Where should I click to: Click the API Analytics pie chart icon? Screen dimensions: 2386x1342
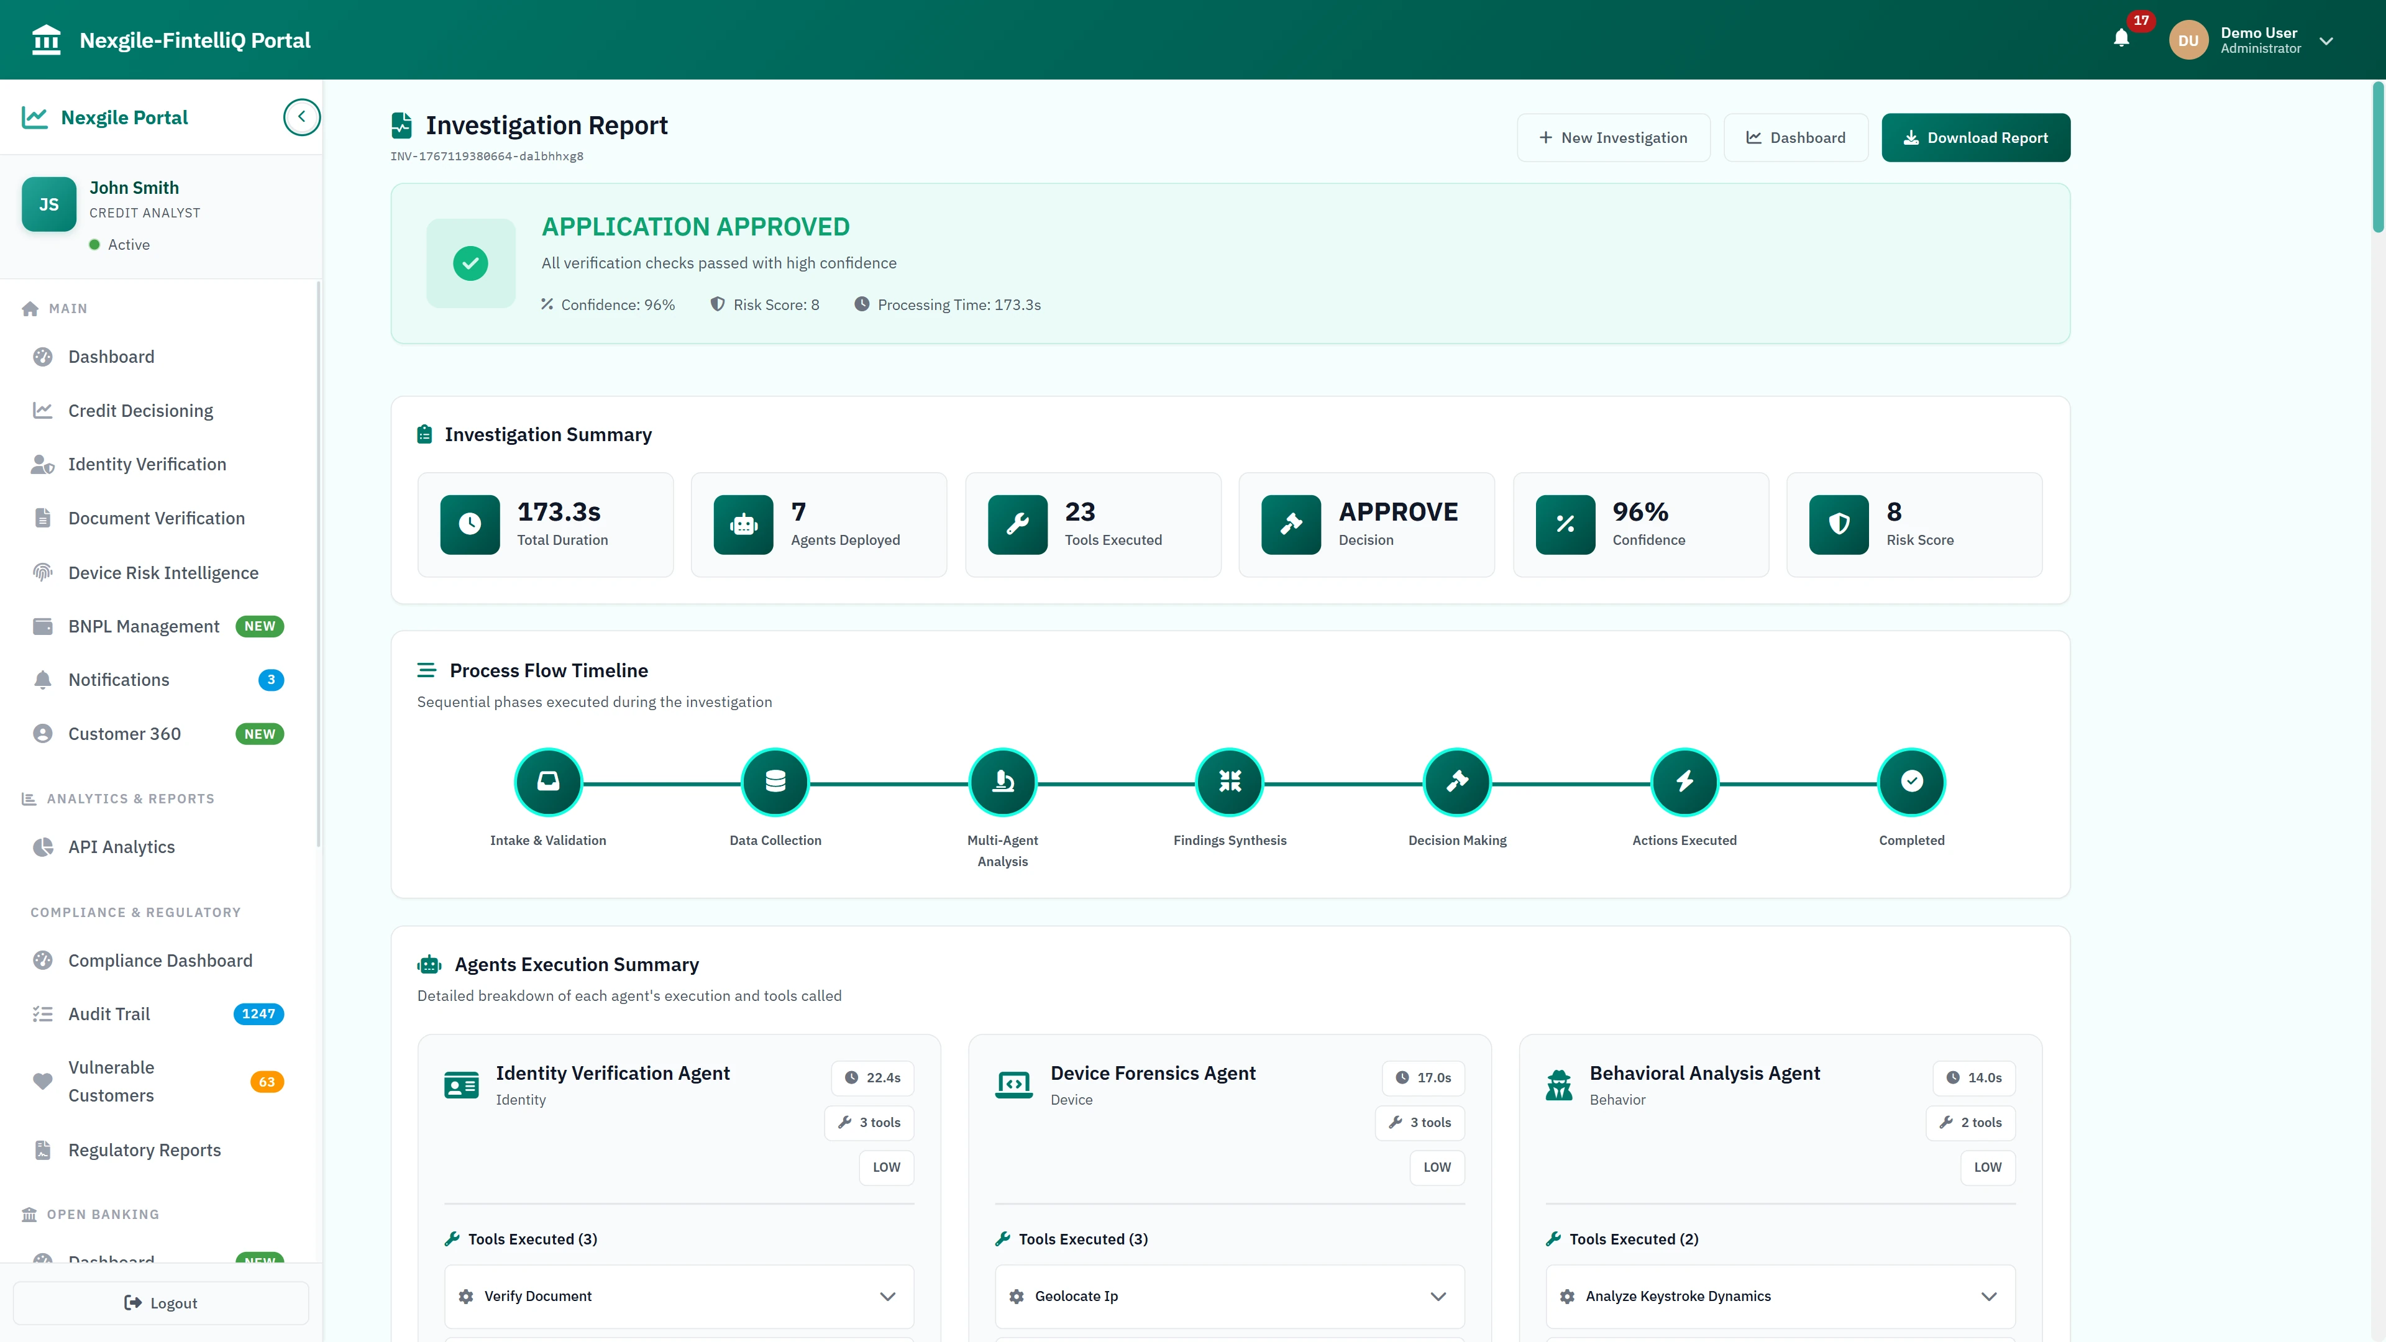coord(43,846)
